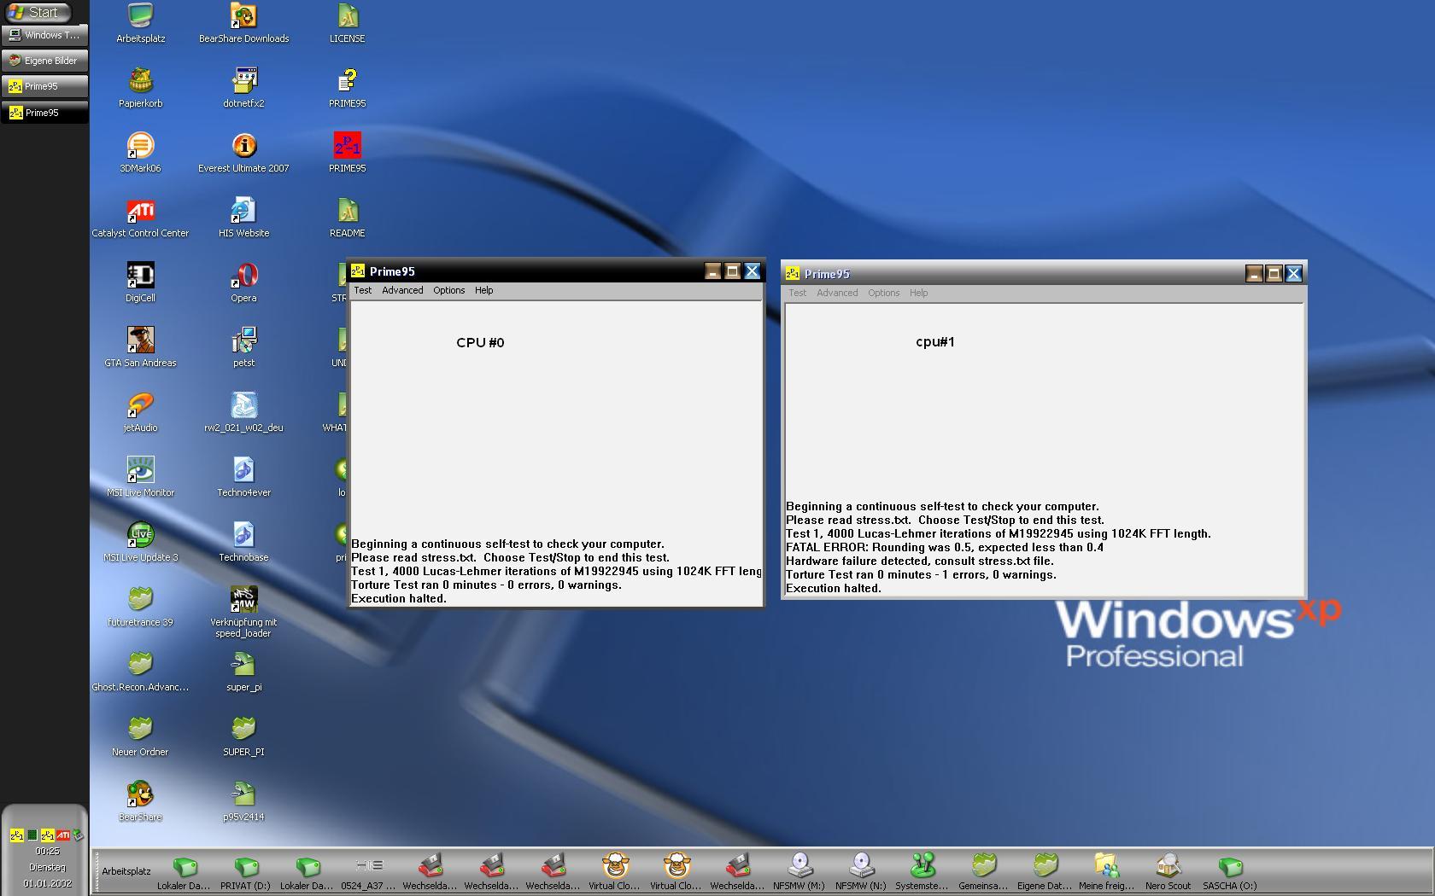Select the BearShare Downloads folder icon
The width and height of the screenshot is (1435, 896).
click(x=243, y=23)
